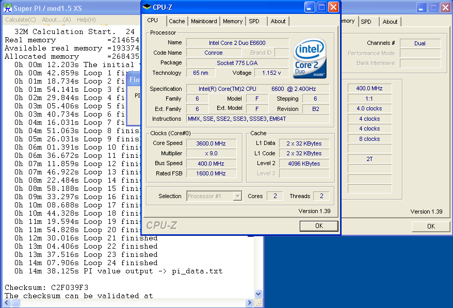453x308 pixels.
Task: Click the Voltage value '1.152 v'
Action: (x=271, y=73)
